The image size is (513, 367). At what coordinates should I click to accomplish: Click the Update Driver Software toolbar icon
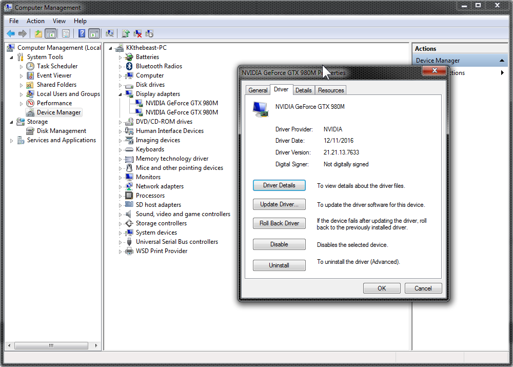tap(126, 33)
